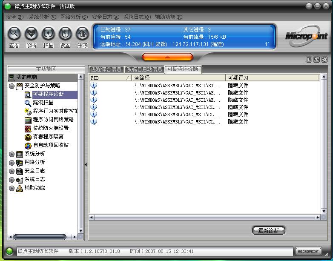The image size is (333, 261).
Task: Click the green status orb at bottom left
Action: pyautogui.click(x=9, y=251)
